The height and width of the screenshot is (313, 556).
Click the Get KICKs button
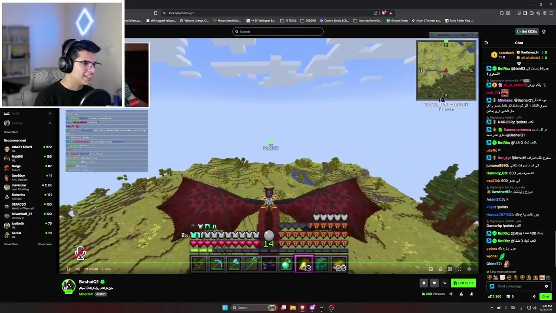coord(526,31)
